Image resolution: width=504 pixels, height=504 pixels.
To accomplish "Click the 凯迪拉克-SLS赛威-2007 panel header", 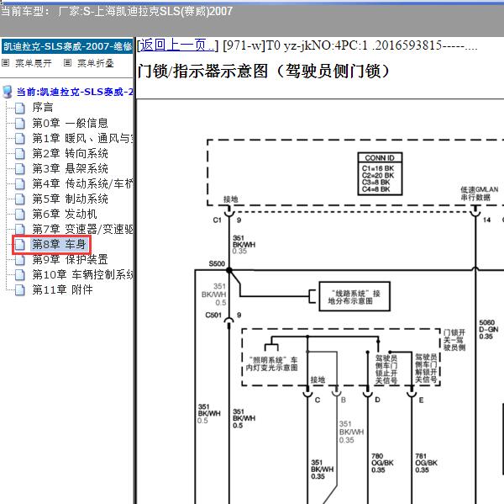I will tap(67, 46).
